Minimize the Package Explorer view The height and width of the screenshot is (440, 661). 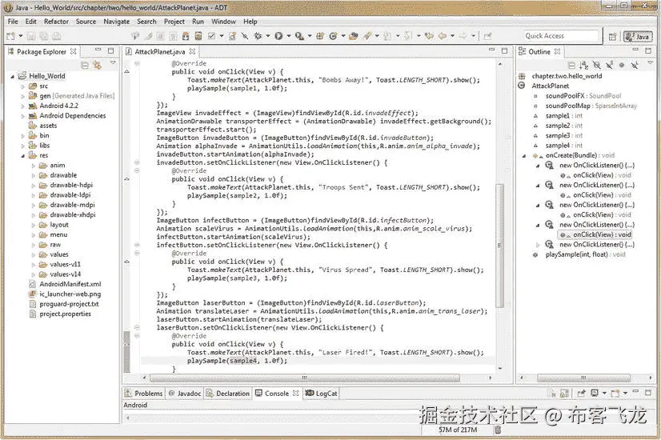pos(98,50)
